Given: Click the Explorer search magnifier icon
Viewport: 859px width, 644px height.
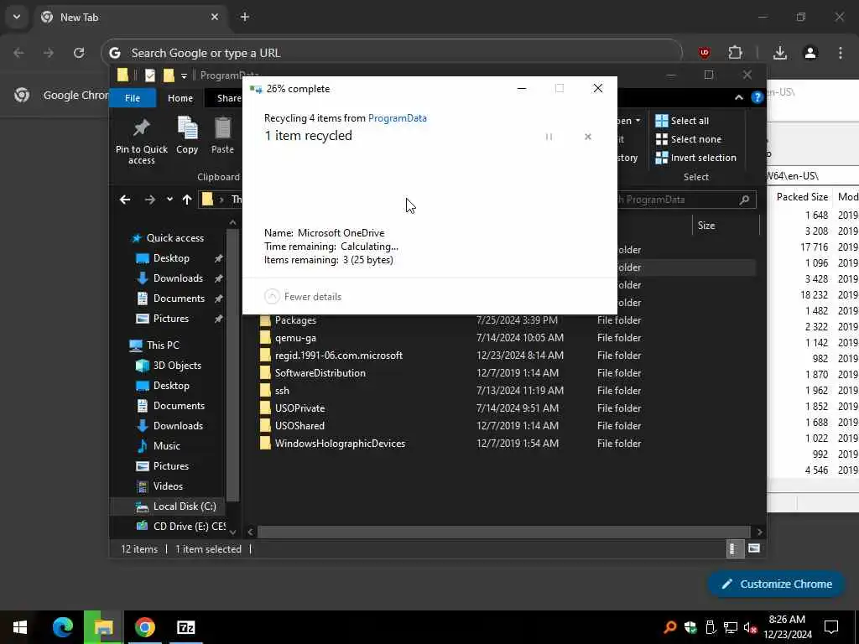Looking at the screenshot, I should (744, 200).
